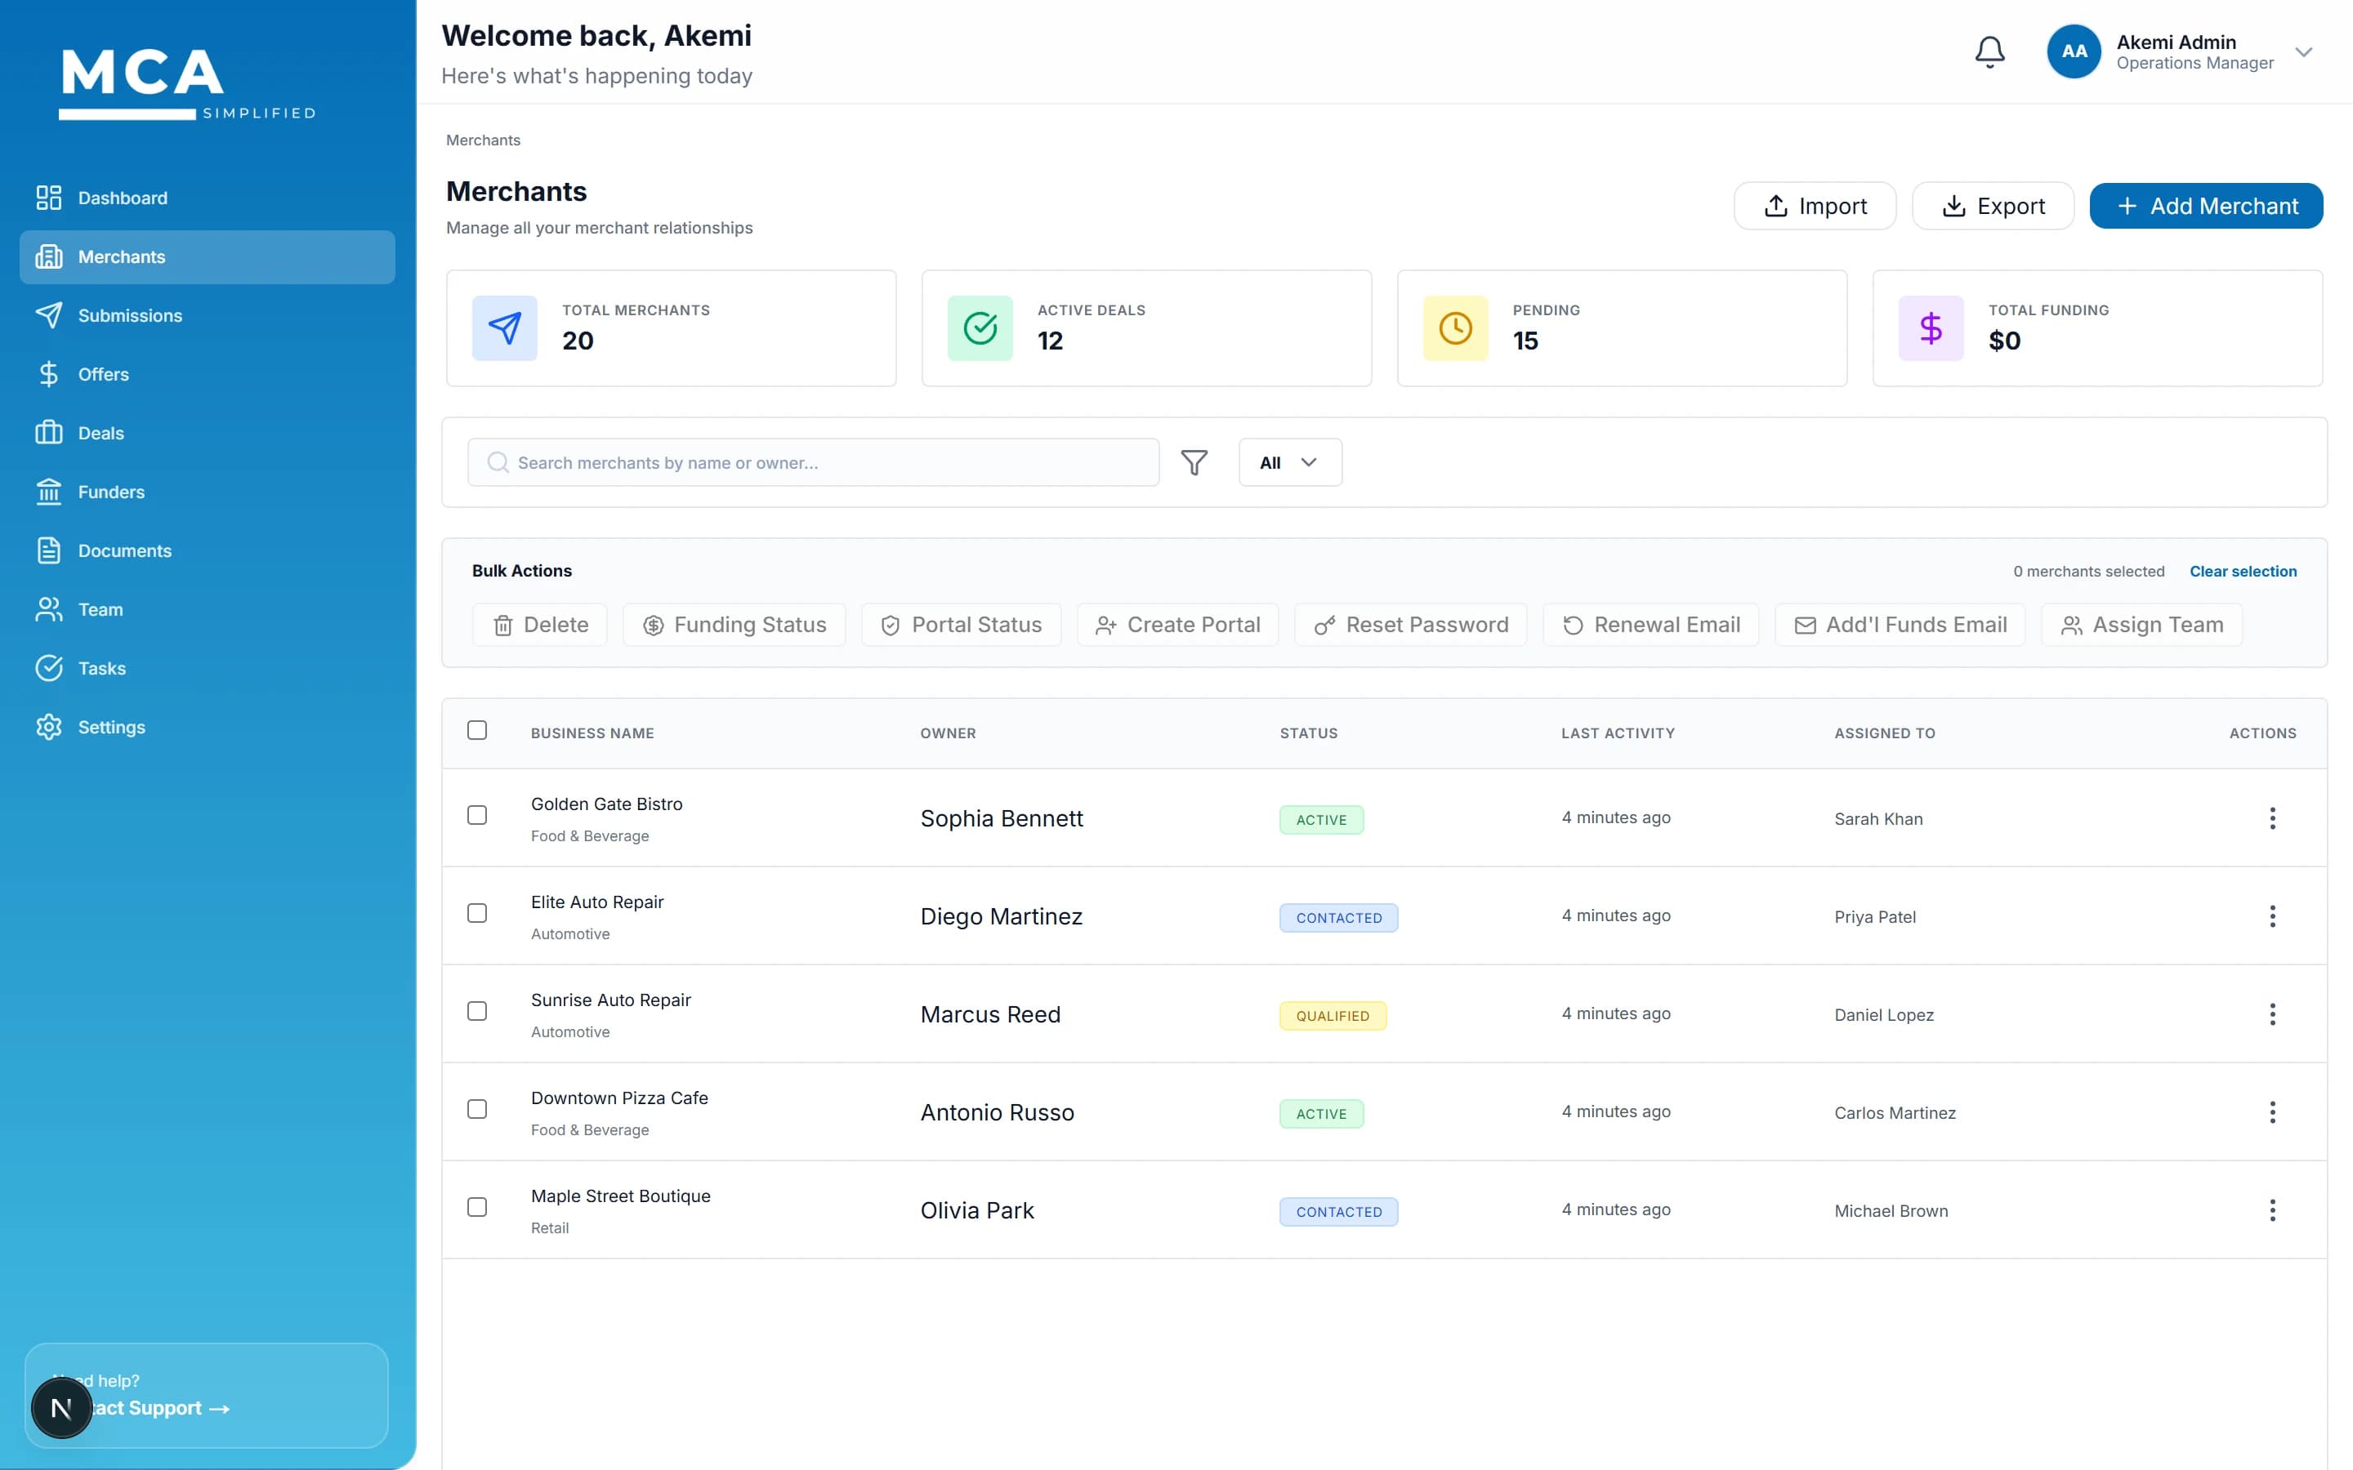Click Clear selection link

[x=2244, y=572]
